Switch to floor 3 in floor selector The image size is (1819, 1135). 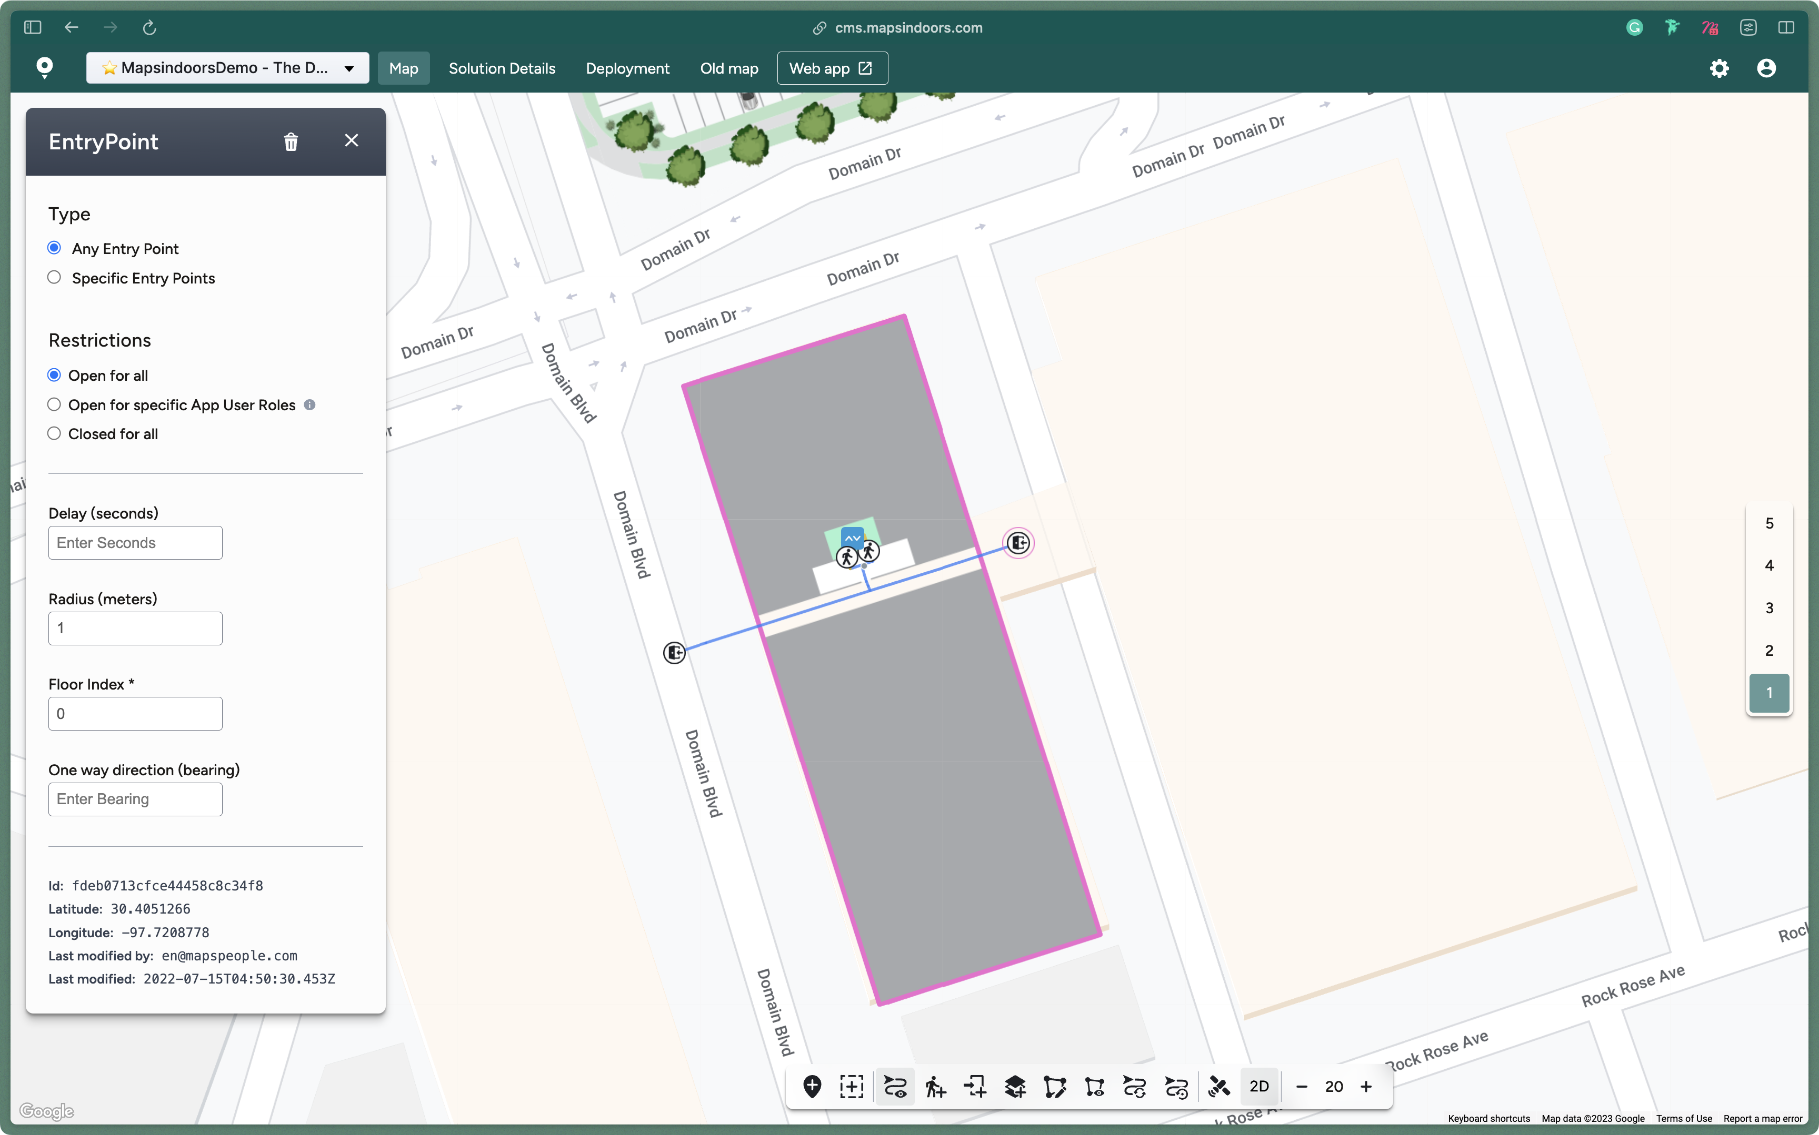pyautogui.click(x=1768, y=608)
